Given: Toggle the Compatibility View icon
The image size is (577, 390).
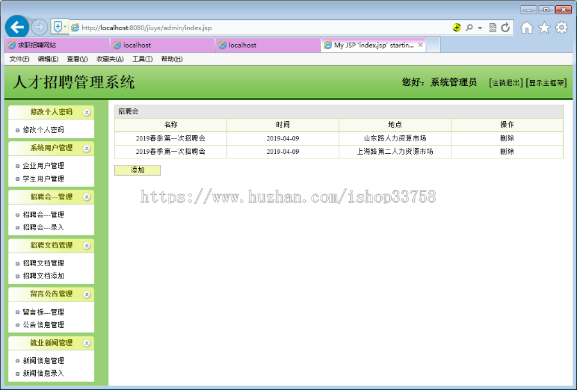Looking at the screenshot, I should click(493, 27).
